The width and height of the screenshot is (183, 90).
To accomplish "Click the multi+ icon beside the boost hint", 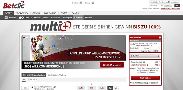I will click(x=133, y=68).
